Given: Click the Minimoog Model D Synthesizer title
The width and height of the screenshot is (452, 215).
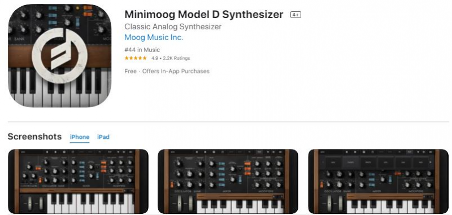Looking at the screenshot, I should 204,15.
